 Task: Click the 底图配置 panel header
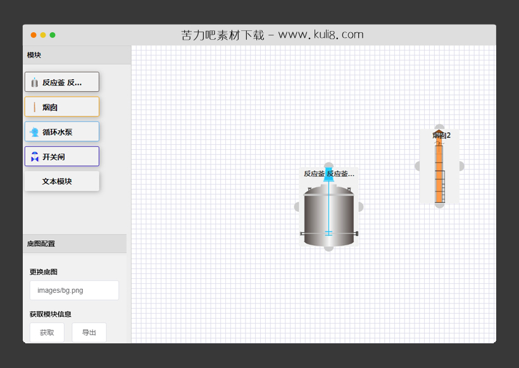(x=75, y=243)
